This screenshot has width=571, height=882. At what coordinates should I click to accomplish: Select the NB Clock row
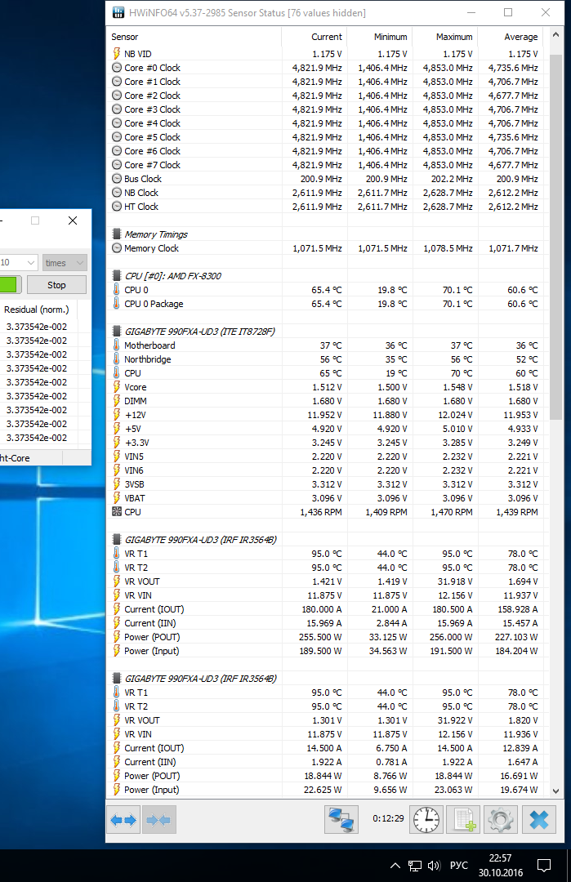coord(325,193)
